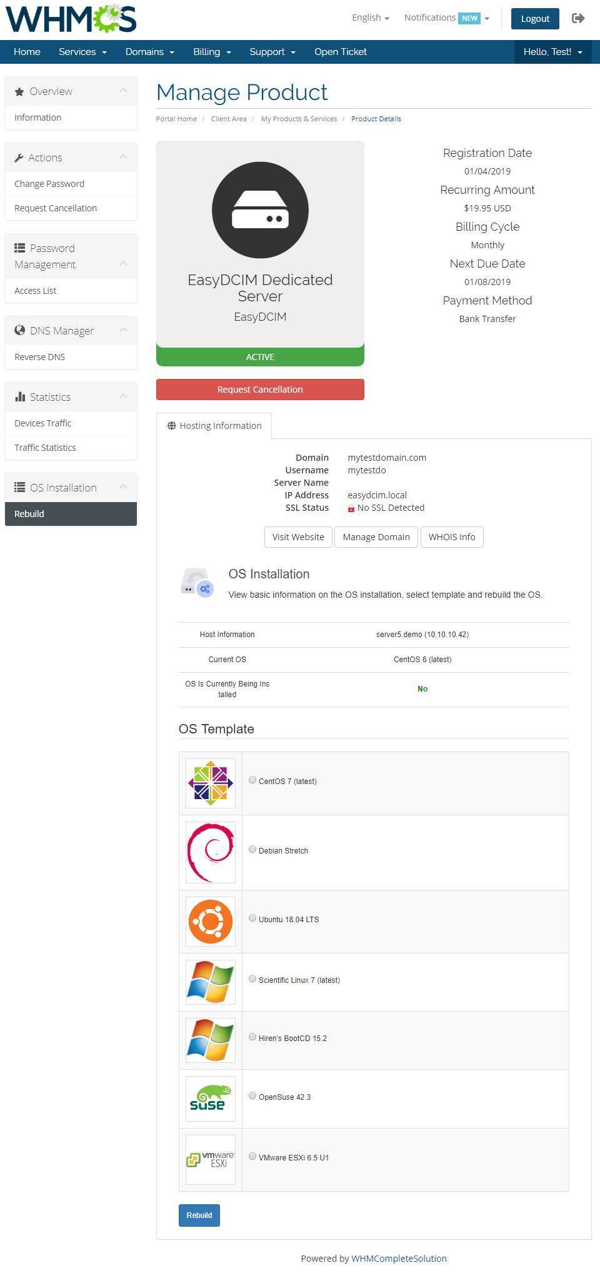Click the Ubuntu logo thumbnail

(211, 922)
